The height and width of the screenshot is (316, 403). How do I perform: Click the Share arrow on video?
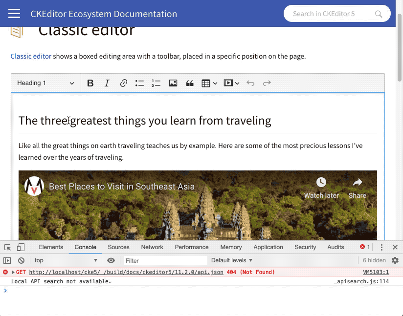coord(357,183)
